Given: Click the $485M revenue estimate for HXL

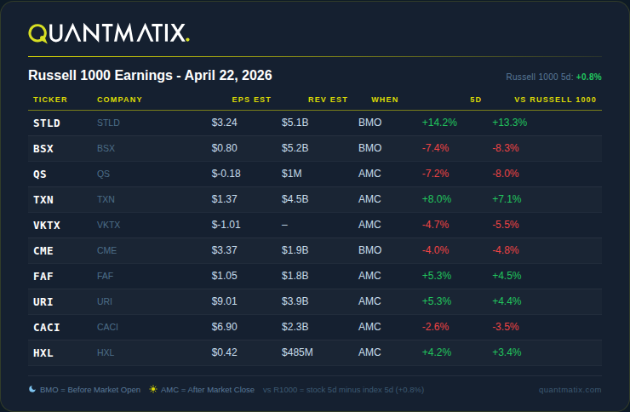Looking at the screenshot, I should 297,352.
